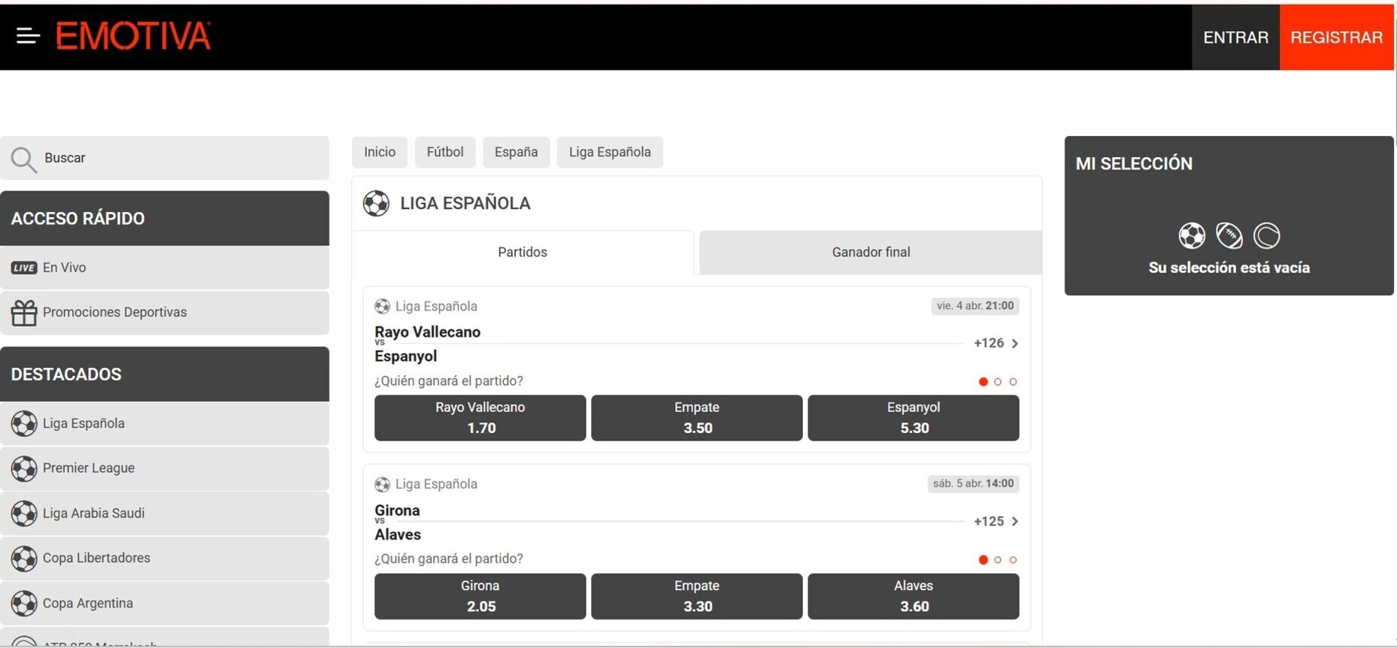This screenshot has width=1397, height=648.
Task: Open Promociones Deportivas
Action: (165, 313)
